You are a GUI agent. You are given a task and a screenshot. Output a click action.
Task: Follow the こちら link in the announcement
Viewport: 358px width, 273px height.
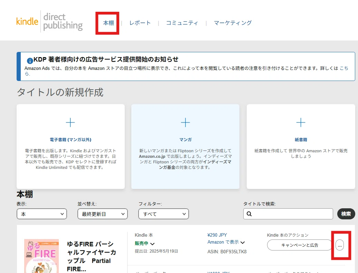coord(344,68)
